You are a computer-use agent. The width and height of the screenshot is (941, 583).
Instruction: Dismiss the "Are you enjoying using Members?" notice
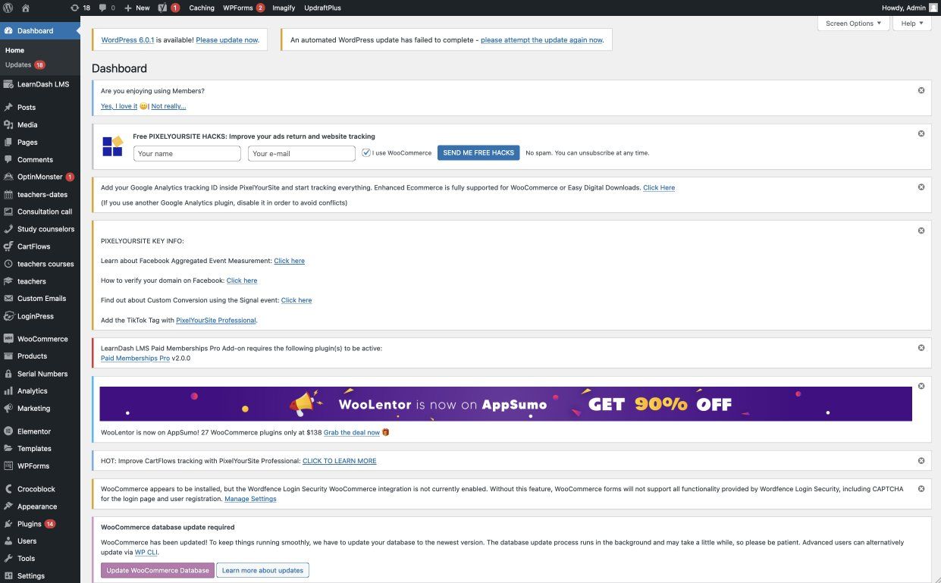point(921,90)
